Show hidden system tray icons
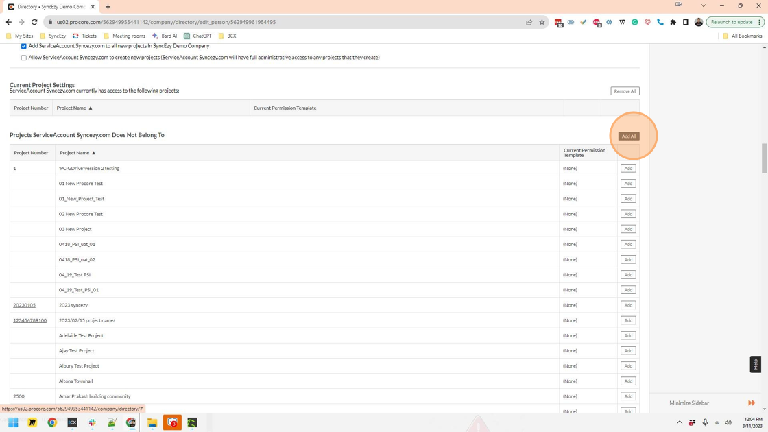The image size is (768, 432). click(680, 422)
